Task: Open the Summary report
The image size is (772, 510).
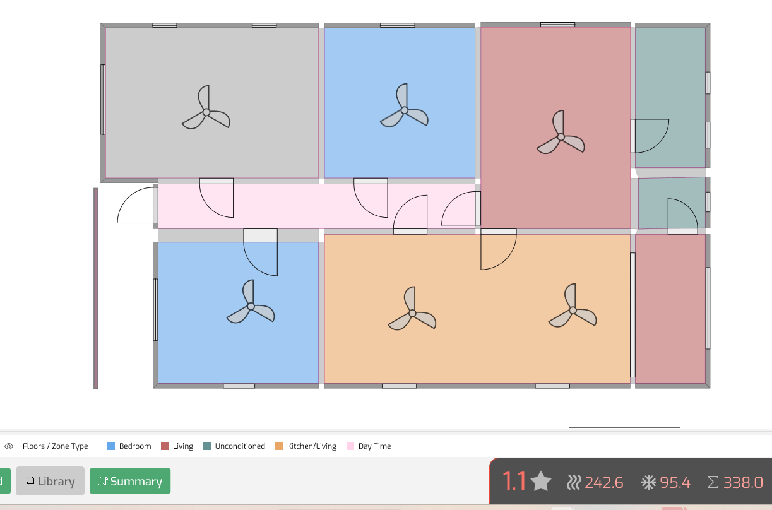Action: [130, 482]
